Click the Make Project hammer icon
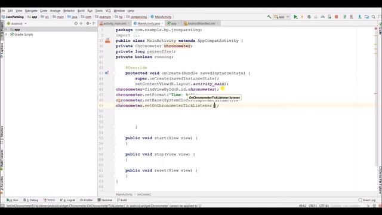The width and height of the screenshot is (382, 215). pos(269,17)
